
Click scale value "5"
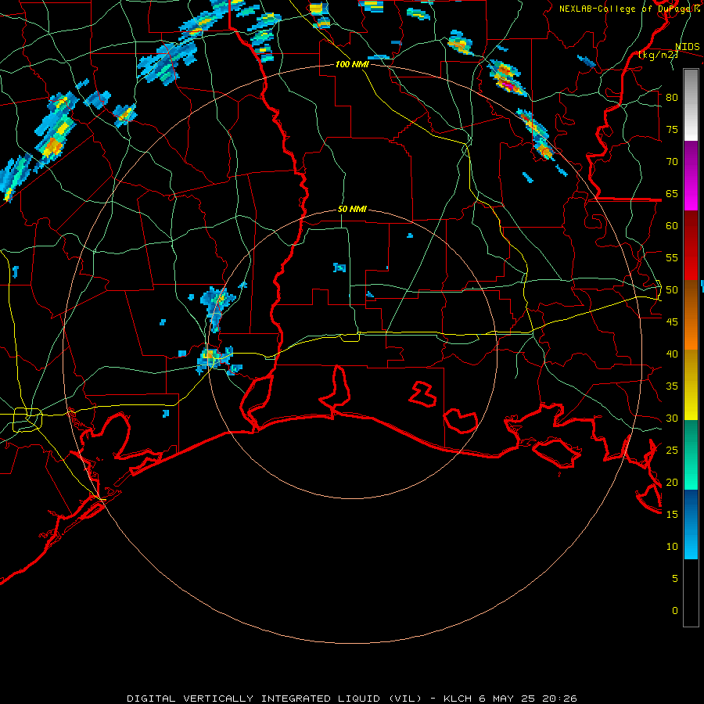coord(675,579)
